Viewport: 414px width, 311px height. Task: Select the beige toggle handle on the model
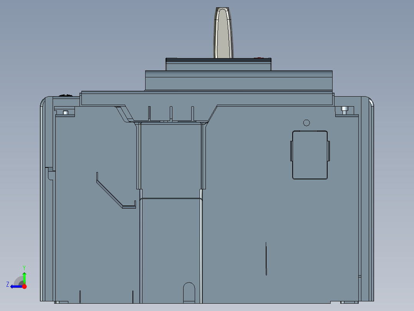point(223,33)
